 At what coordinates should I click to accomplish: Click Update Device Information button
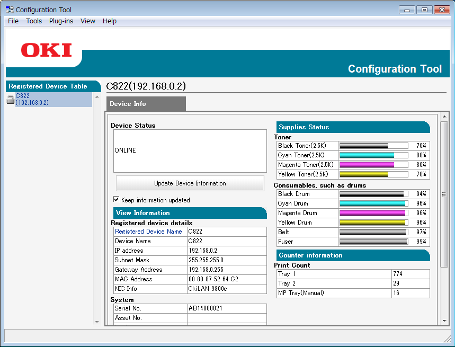(190, 183)
